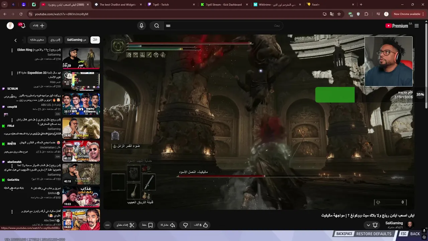Screen dimensions: 428x241
Task: Open options menu for the Radahn video
Action: tap(12, 120)
